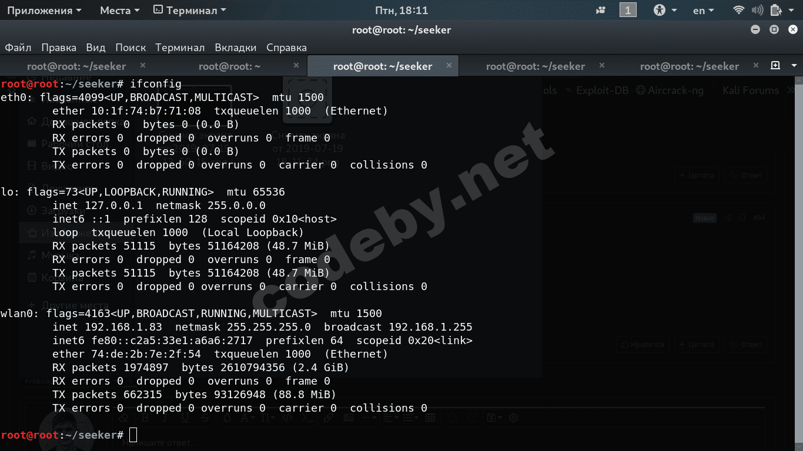The height and width of the screenshot is (451, 803).
Task: Click the terminal cursor at the last prompt
Action: (x=133, y=435)
